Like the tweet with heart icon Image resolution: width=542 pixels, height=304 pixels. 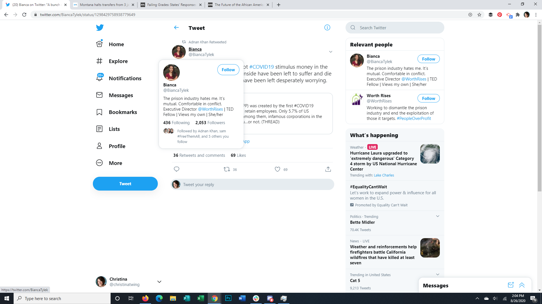click(277, 169)
